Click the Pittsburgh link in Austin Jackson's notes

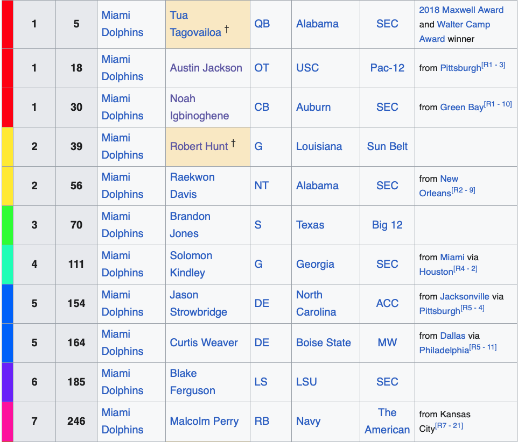point(461,68)
